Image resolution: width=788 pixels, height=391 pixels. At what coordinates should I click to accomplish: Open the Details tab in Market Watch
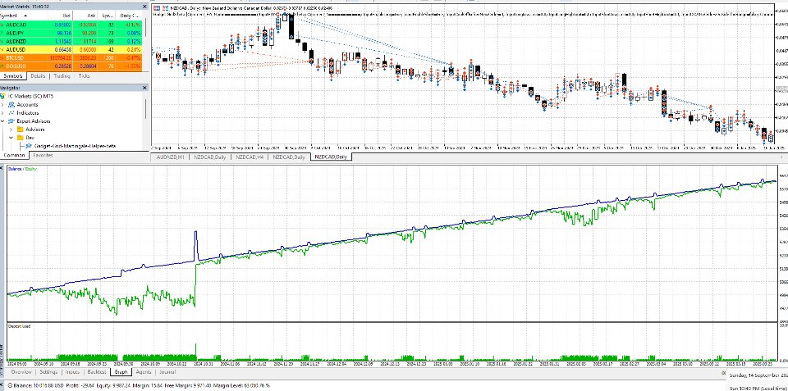coord(38,76)
